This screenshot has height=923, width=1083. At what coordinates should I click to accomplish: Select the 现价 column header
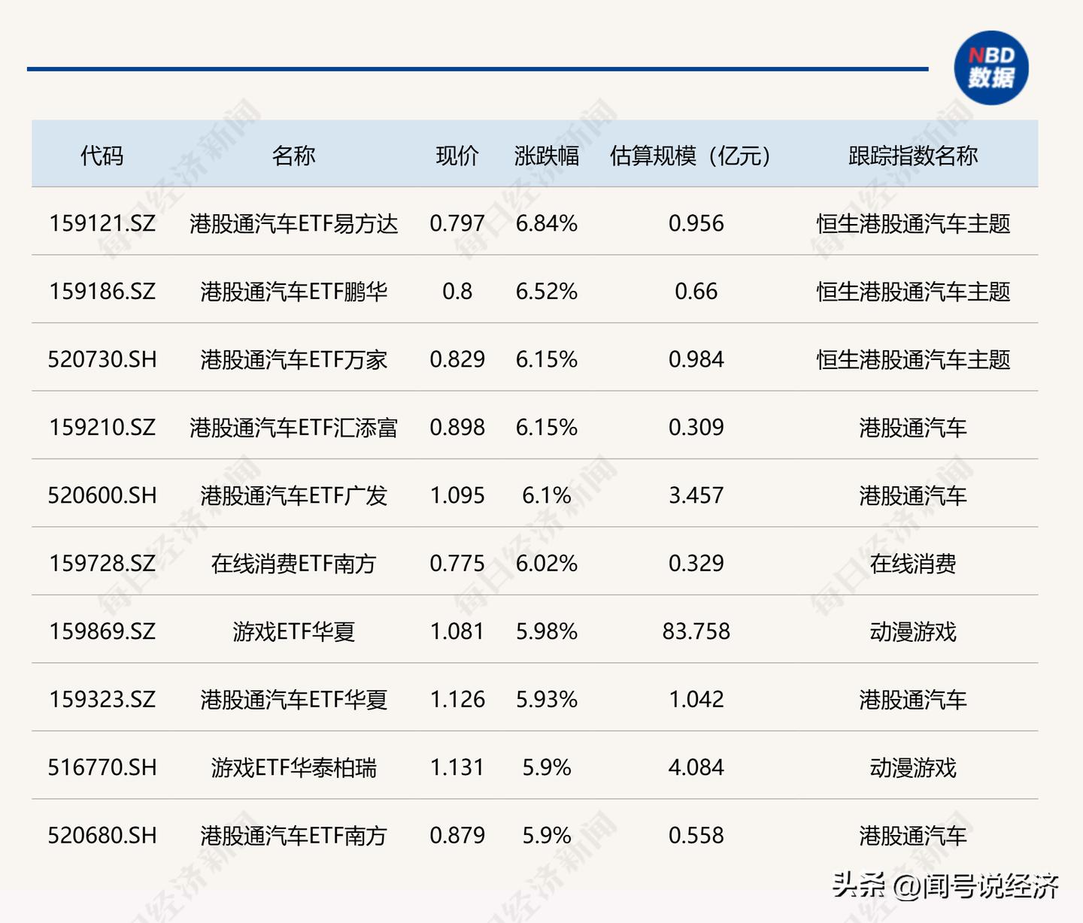[x=457, y=156]
